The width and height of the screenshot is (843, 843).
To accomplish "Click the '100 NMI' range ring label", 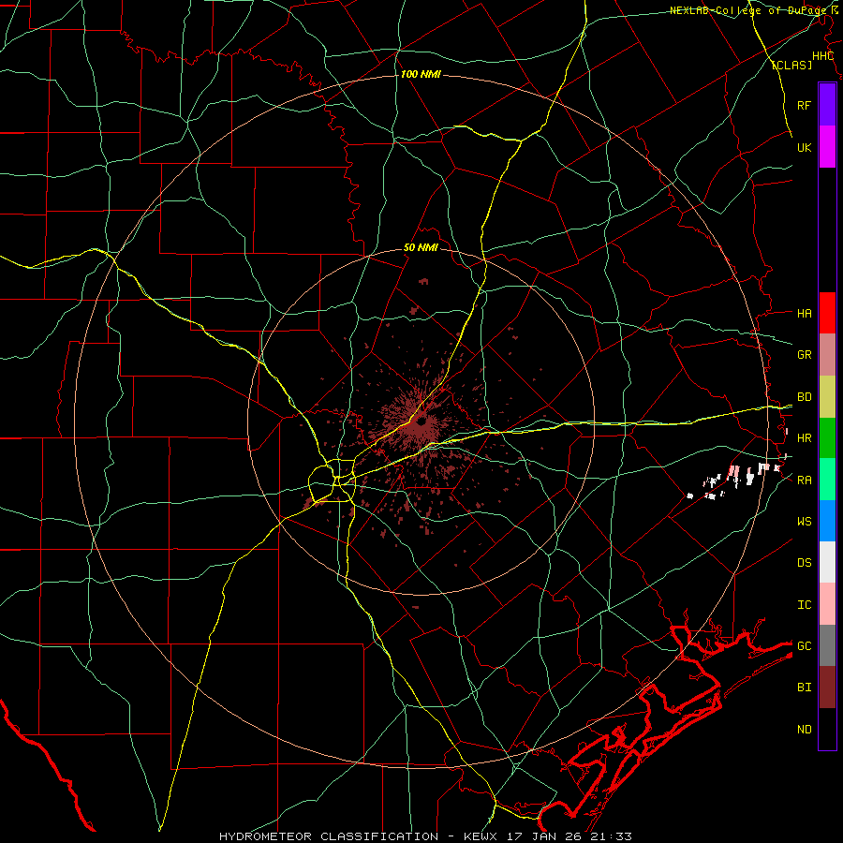I will pyautogui.click(x=421, y=74).
